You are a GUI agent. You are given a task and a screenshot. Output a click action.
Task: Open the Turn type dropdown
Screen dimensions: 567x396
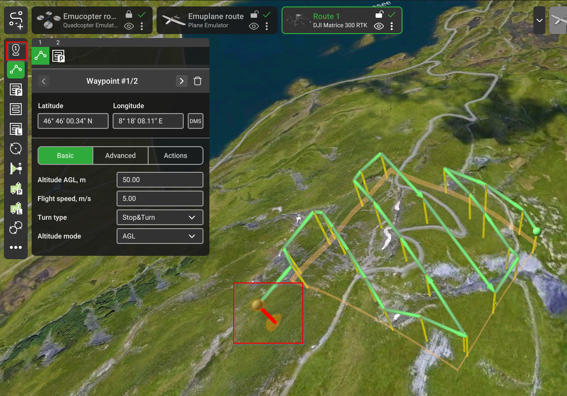[x=160, y=217]
